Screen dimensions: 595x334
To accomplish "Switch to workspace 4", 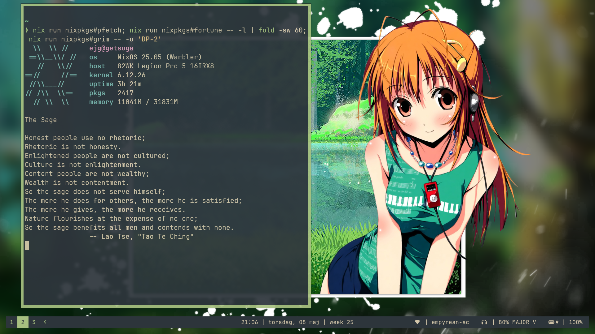I will pyautogui.click(x=45, y=322).
